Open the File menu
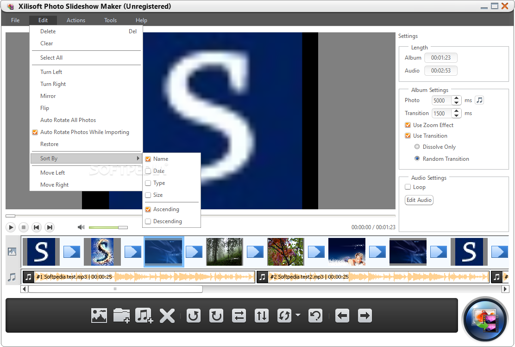515x347 pixels. [x=15, y=20]
